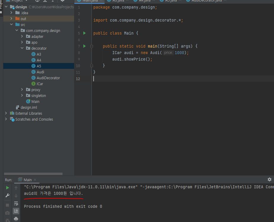Dump threads camera icon

7,213
